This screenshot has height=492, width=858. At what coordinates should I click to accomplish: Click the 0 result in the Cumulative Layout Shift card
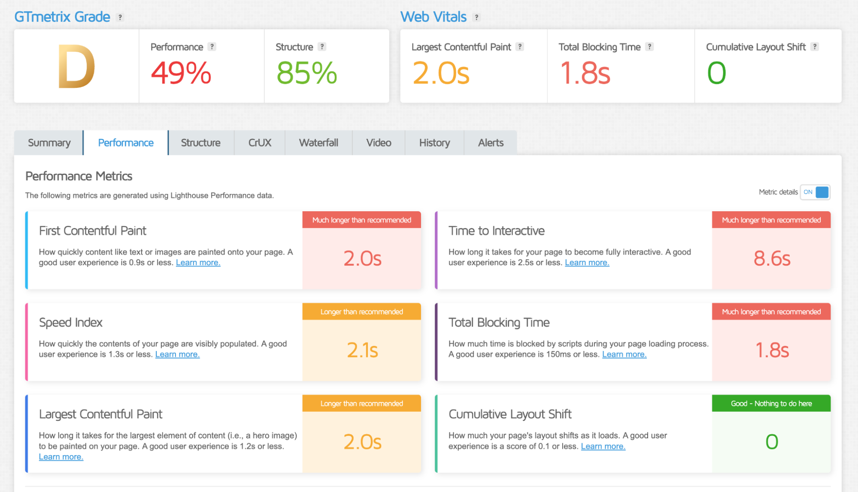point(772,442)
